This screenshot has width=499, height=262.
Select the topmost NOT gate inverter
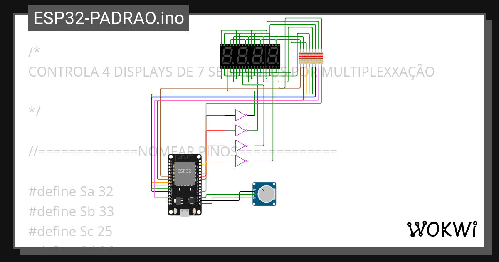pos(240,116)
